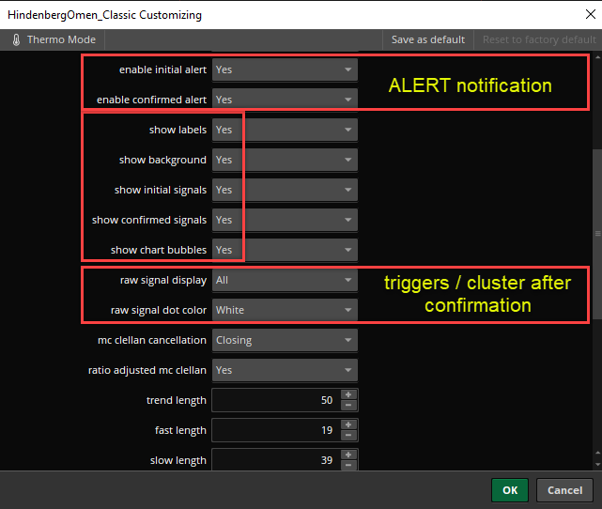Decrease trend length with minus button
The width and height of the screenshot is (602, 509).
click(348, 406)
